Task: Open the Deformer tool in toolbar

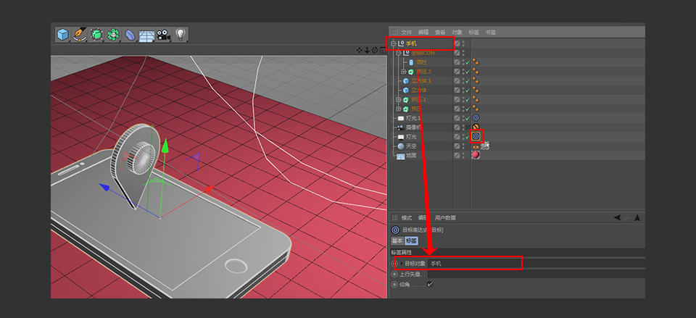Action: pyautogui.click(x=130, y=34)
